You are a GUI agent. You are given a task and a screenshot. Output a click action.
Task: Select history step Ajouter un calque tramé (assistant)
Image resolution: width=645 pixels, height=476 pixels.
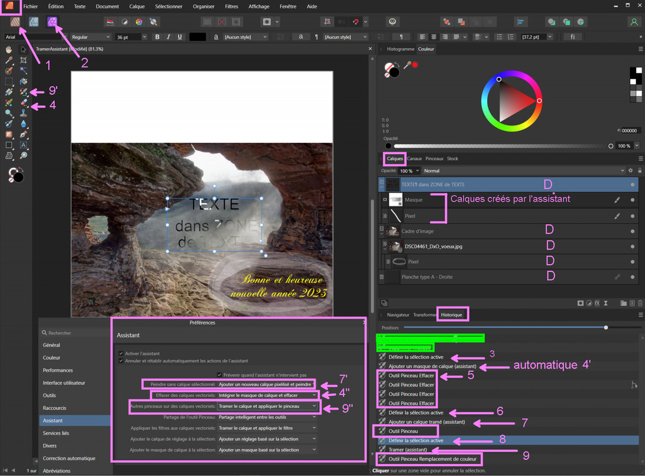pyautogui.click(x=426, y=422)
